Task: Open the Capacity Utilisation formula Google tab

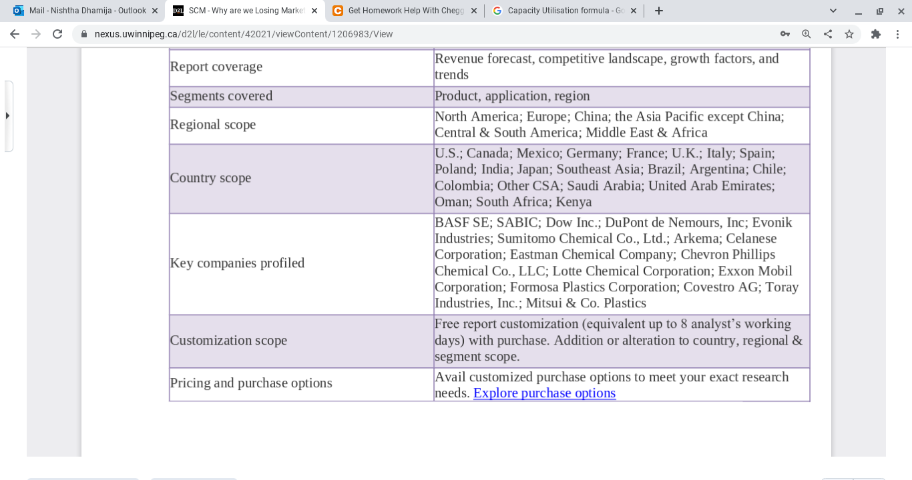Action: click(564, 11)
